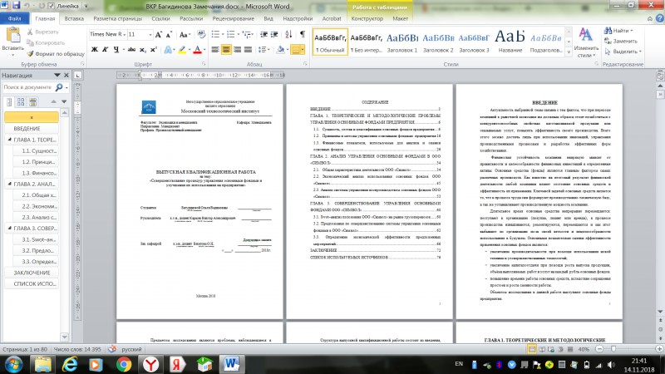This screenshot has height=374, width=665.
Task: Close the Навигация pane
Action: tap(66, 75)
